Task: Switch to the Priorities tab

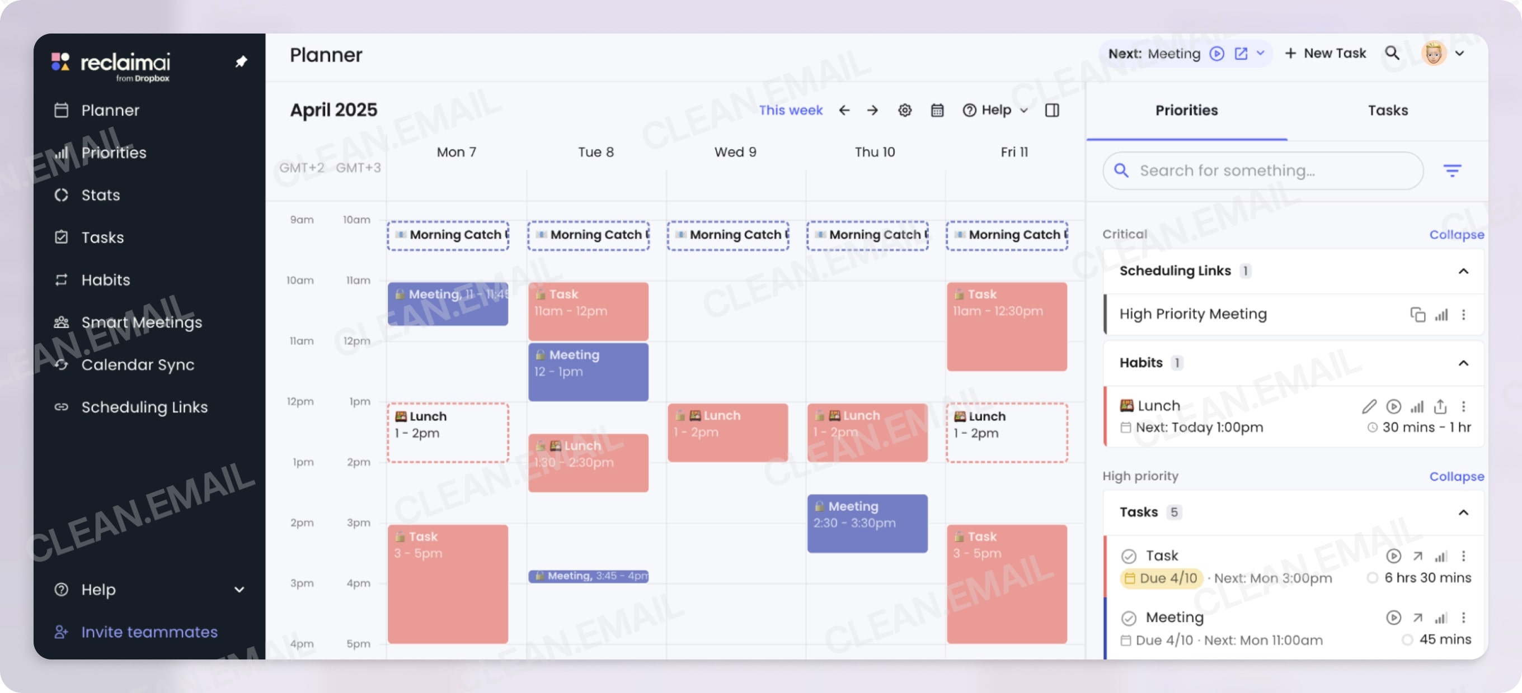Action: point(1186,110)
